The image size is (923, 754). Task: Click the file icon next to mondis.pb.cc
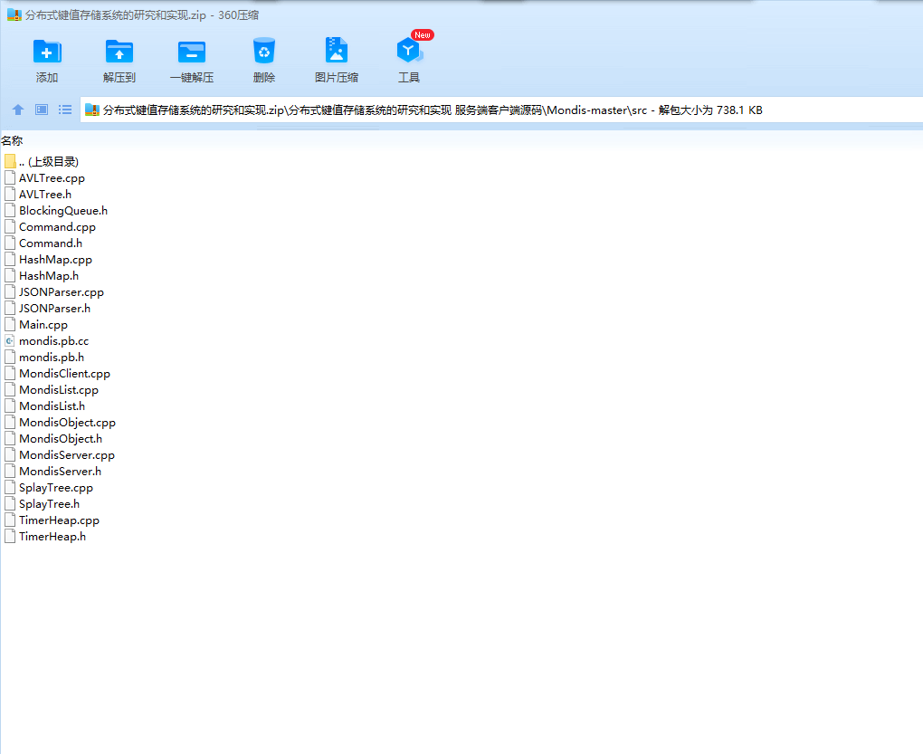coord(9,341)
